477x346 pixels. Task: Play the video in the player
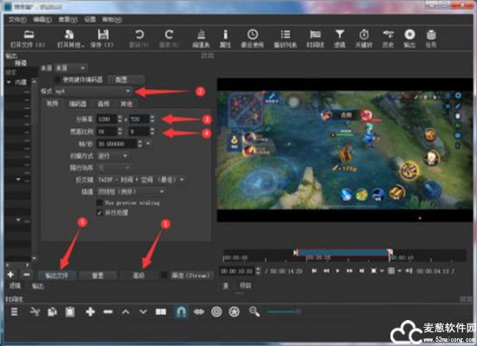tap(337, 271)
